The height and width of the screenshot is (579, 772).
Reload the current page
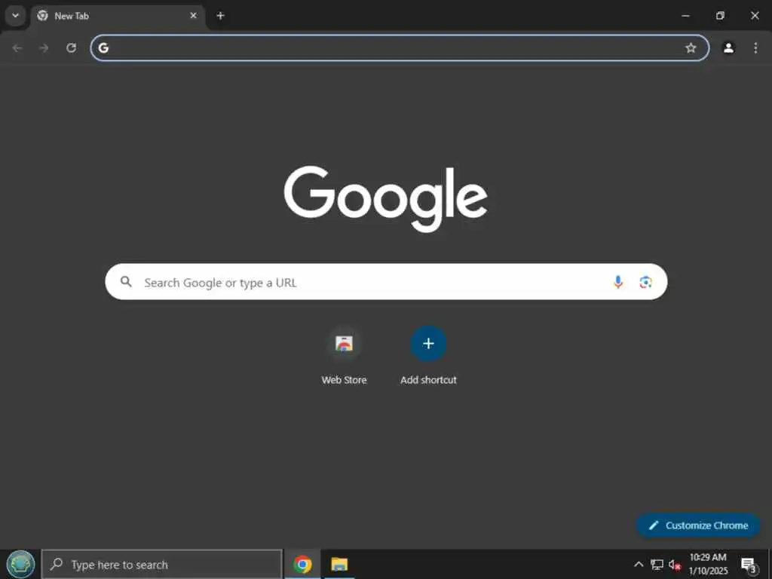coord(72,47)
